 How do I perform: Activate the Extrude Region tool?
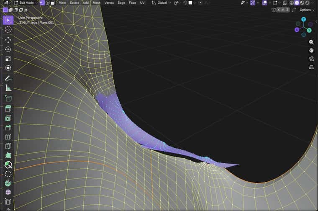click(8, 108)
